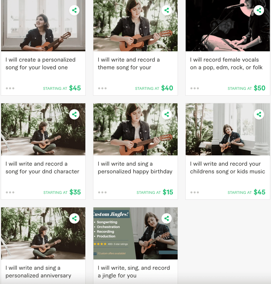271x284 pixels.
Task: Expand options menu on childrens song gig
Action: click(194, 192)
